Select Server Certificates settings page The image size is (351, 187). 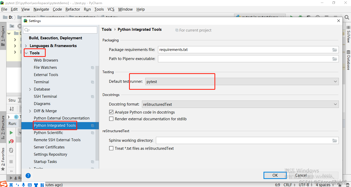pos(49,147)
